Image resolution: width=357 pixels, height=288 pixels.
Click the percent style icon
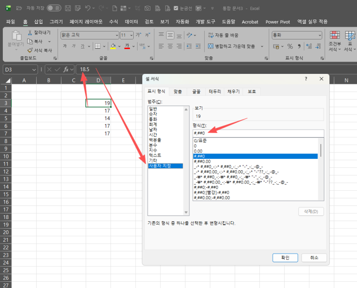(x=287, y=46)
